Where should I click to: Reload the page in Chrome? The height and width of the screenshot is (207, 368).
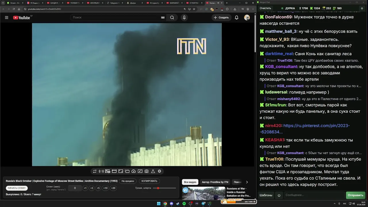click(14, 9)
